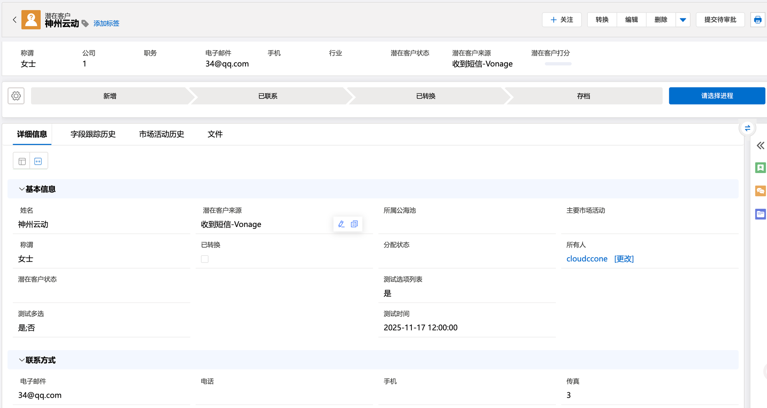Click the back arrow icon

[15, 20]
